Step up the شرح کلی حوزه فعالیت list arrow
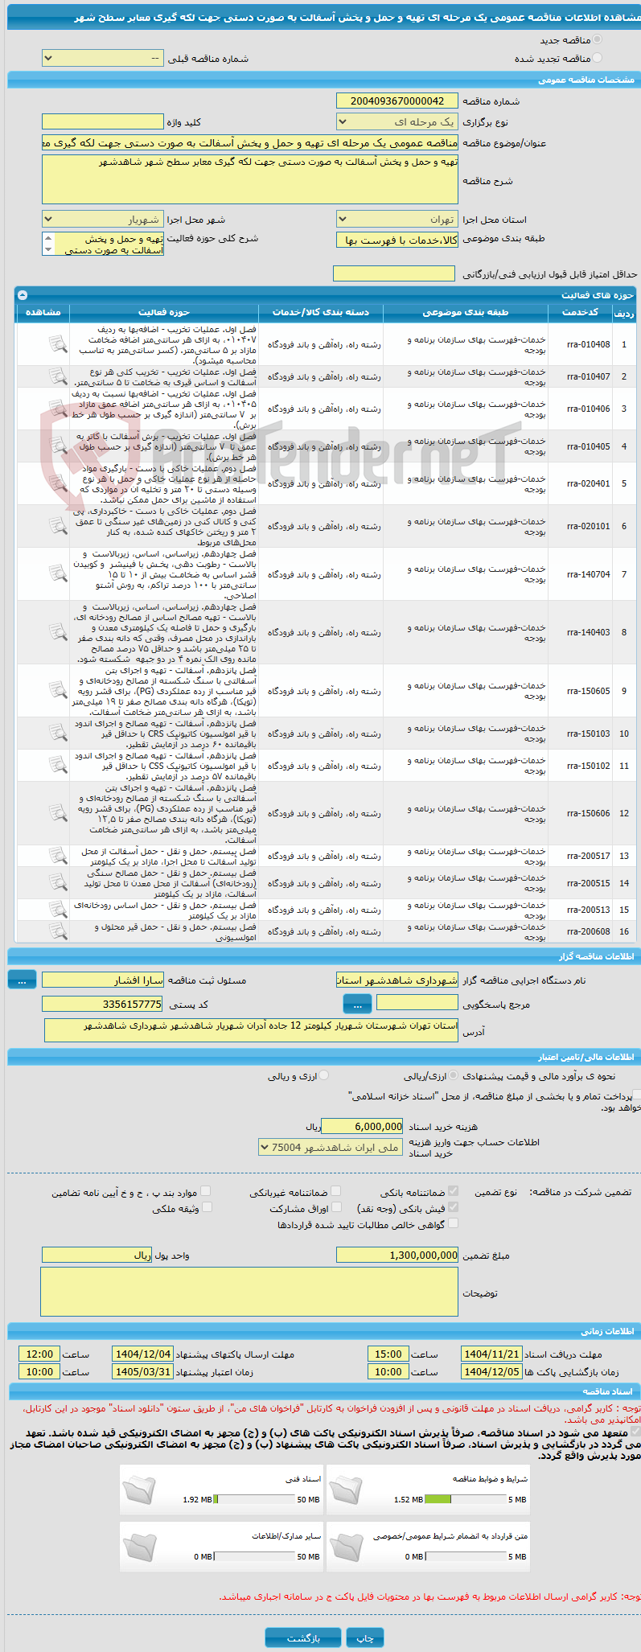This screenshot has height=1652, width=641. click(x=48, y=239)
